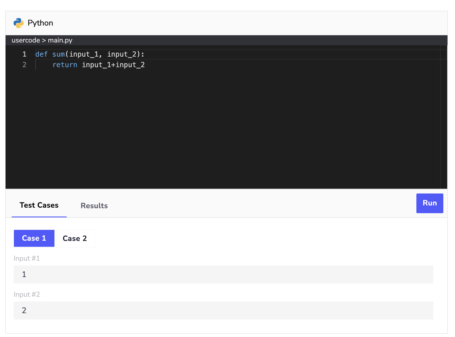Switch to the Results tab
Screen dimensions: 455x337
(94, 206)
